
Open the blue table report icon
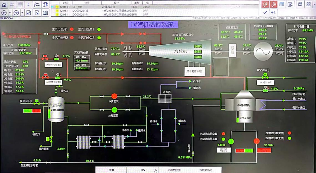point(282,4)
